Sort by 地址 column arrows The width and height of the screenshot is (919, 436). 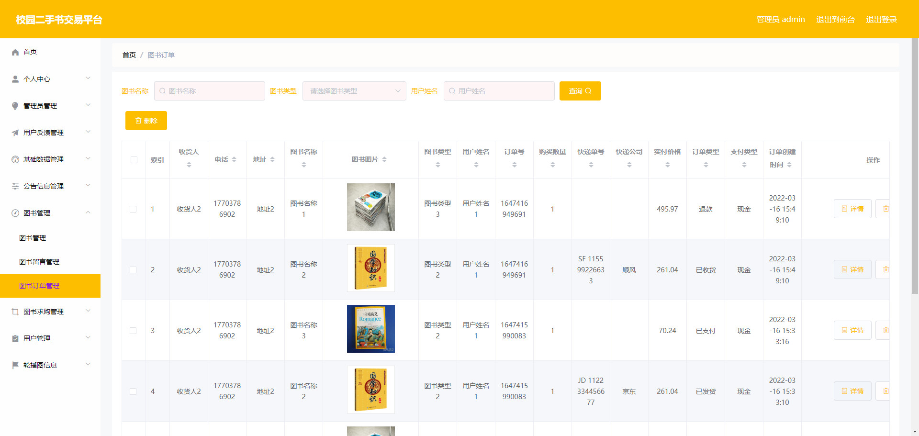272,159
